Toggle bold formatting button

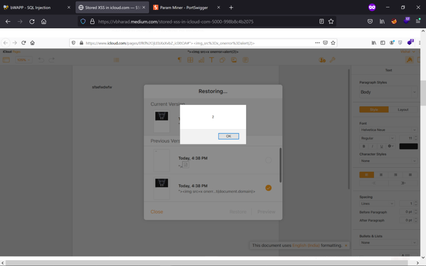coord(364,146)
